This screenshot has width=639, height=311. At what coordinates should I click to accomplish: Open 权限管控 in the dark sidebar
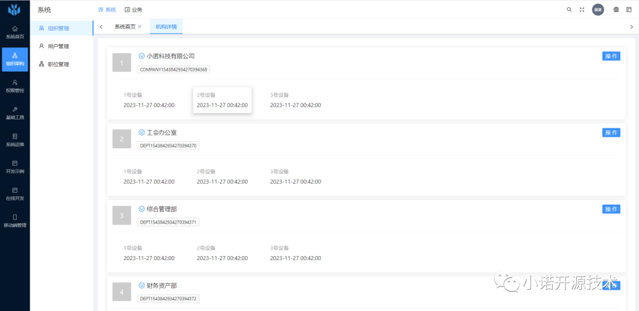(x=15, y=86)
